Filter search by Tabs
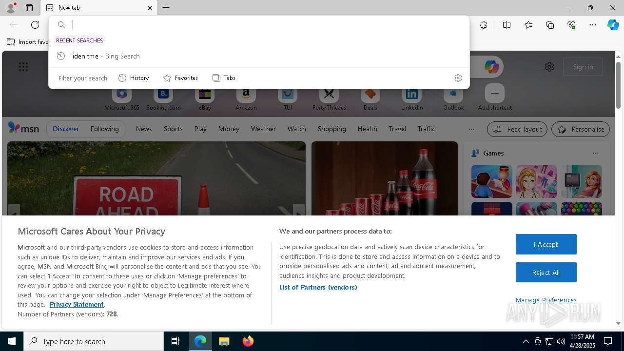Viewport: 624px width, 351px height. coord(224,78)
